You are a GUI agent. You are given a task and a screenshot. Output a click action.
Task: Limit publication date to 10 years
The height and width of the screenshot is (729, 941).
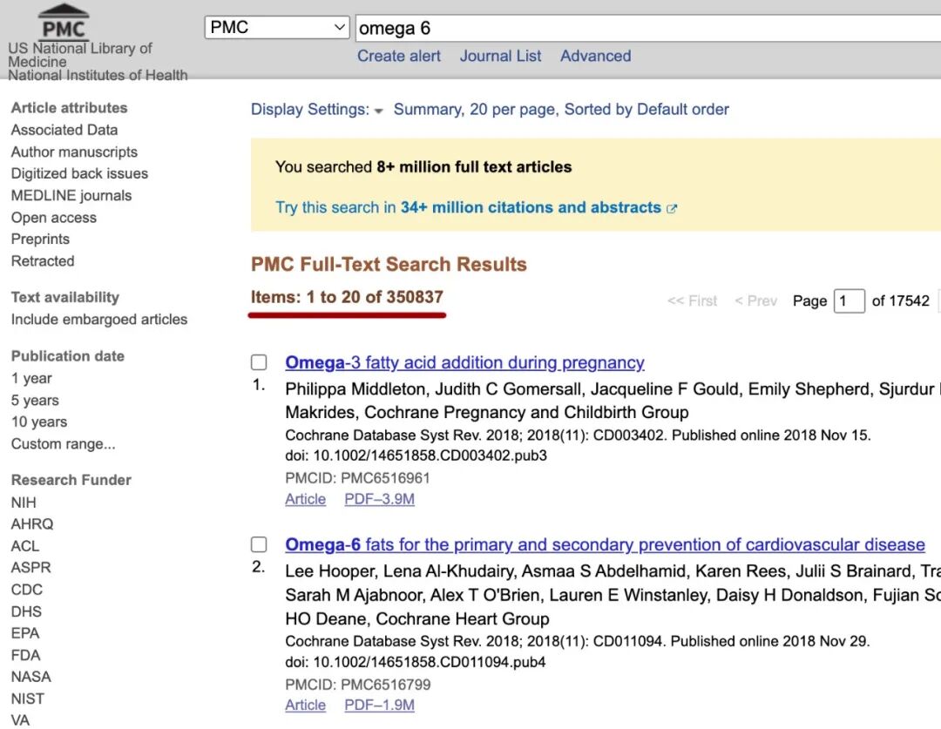pos(39,422)
